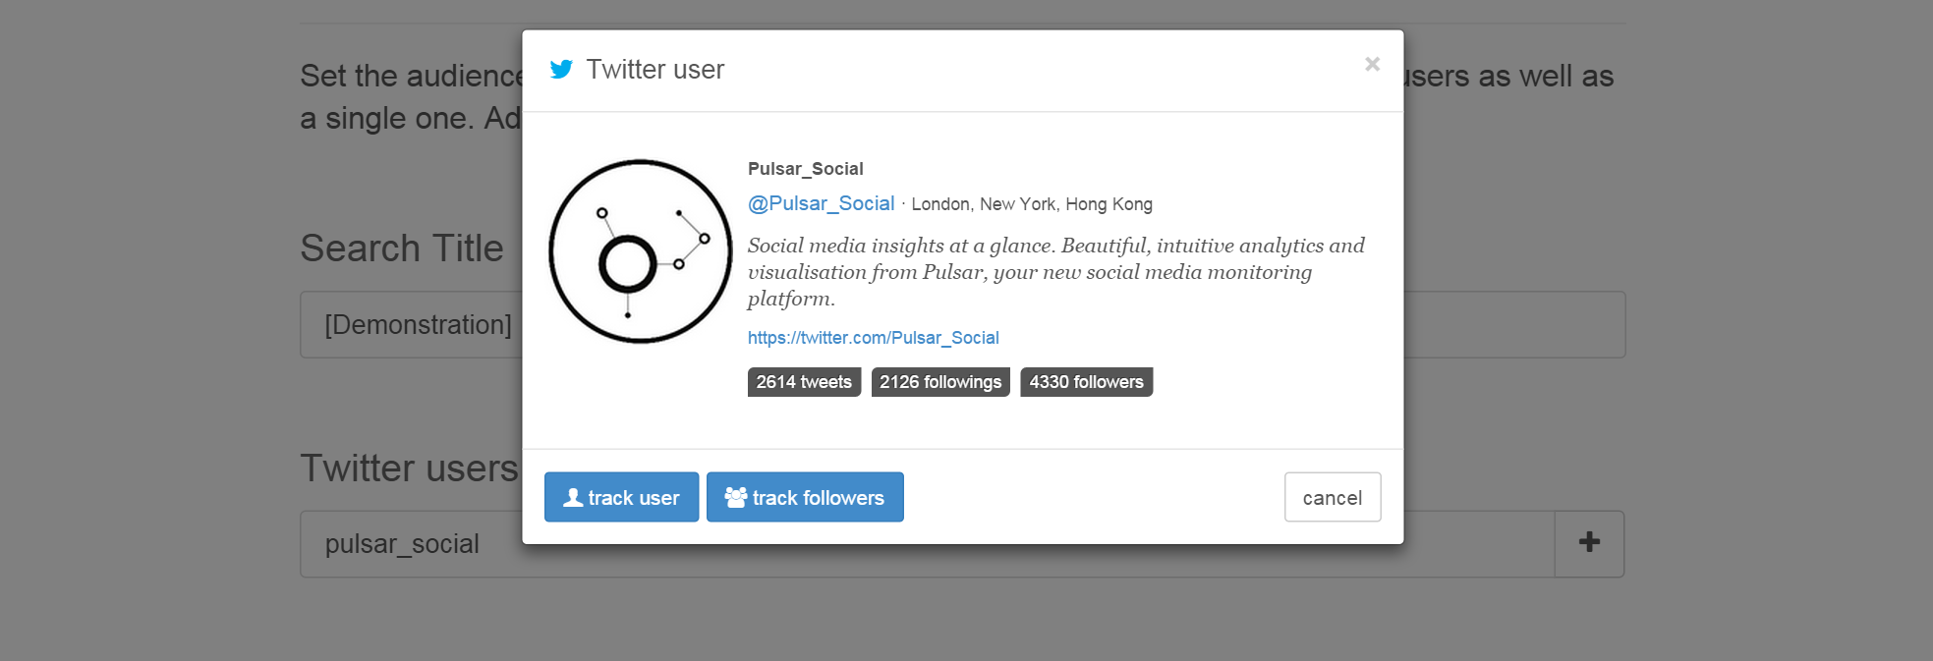
Task: Click the London, New York, Hong Kong location
Action: coord(1032,204)
